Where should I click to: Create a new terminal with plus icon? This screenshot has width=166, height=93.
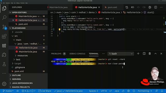pos(138,53)
